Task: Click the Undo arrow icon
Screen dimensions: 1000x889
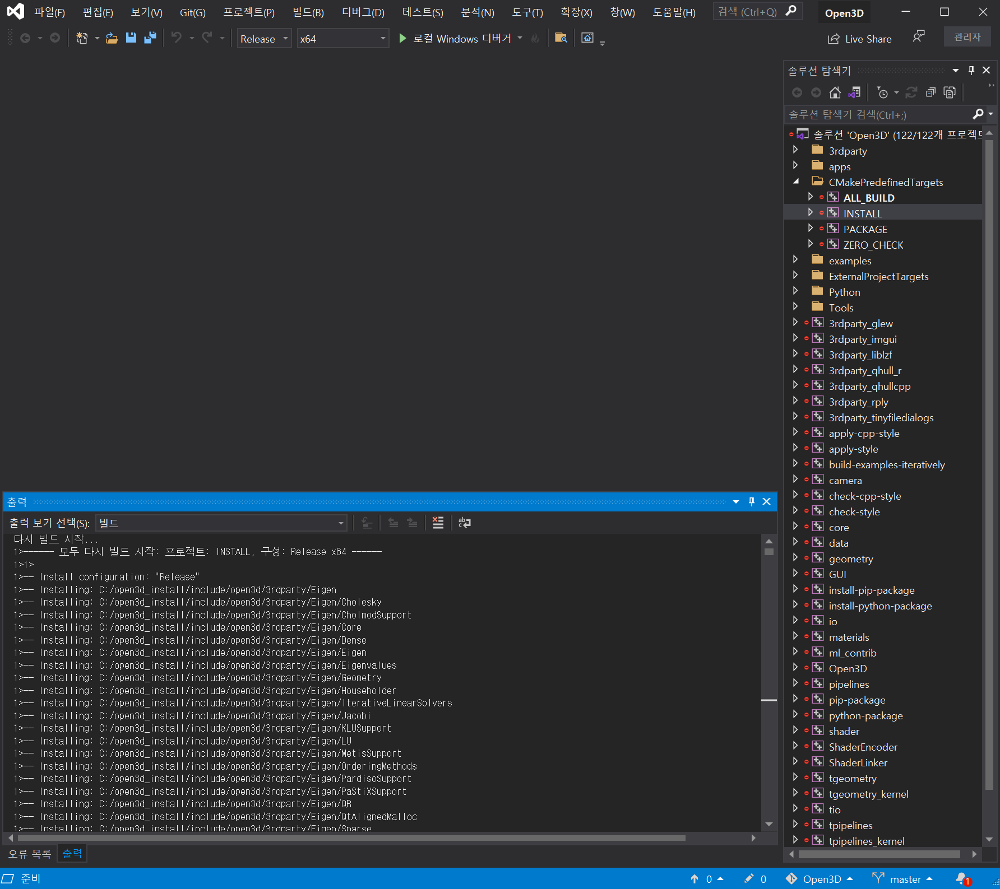Action: pyautogui.click(x=177, y=38)
